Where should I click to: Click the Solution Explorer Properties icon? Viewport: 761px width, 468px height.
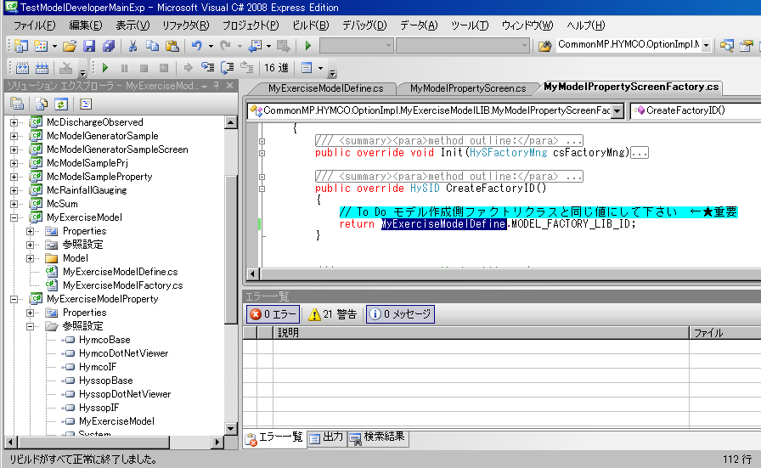pyautogui.click(x=17, y=104)
